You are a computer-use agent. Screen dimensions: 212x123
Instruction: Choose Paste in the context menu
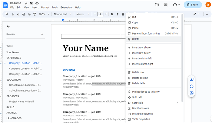153,28
